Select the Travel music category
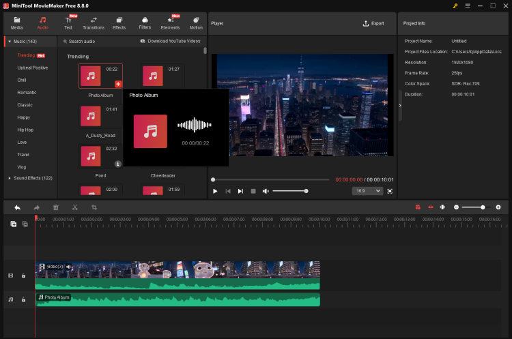 [23, 155]
